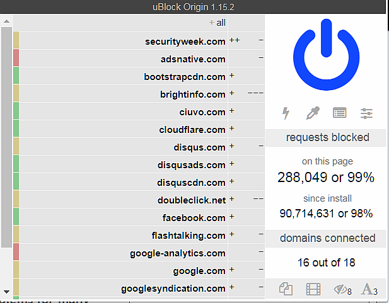This screenshot has height=303, width=389.
Task: Click rule cell of google-analytics.com row
Action: pyautogui.click(x=247, y=252)
